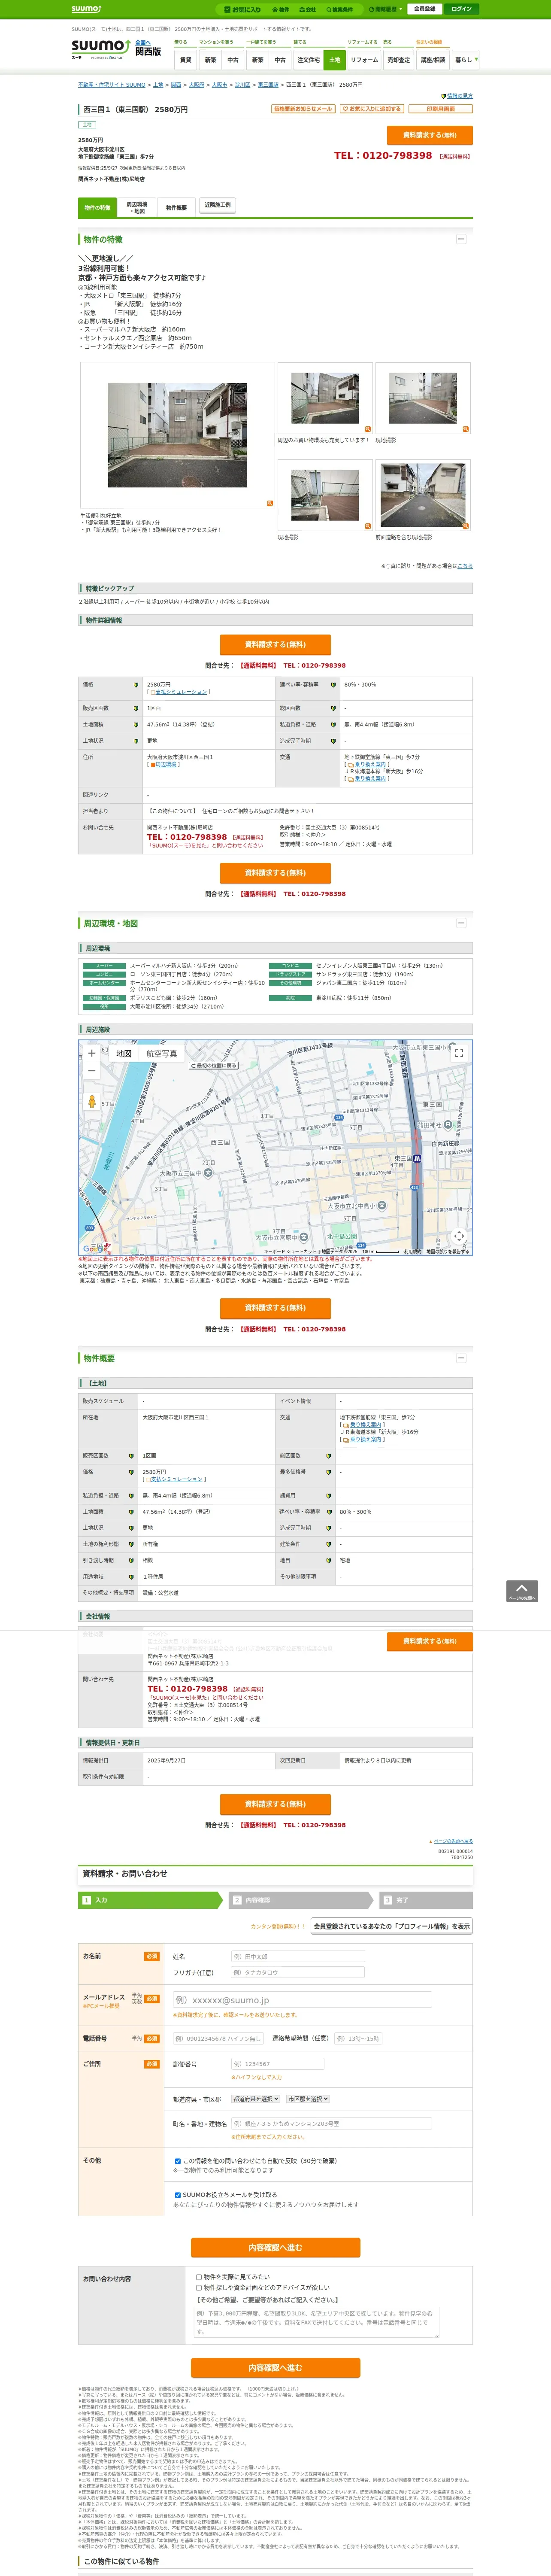The width and height of the screenshot is (551, 2576).
Task: Expand the 暮らし navigation dropdown
Action: pyautogui.click(x=465, y=60)
